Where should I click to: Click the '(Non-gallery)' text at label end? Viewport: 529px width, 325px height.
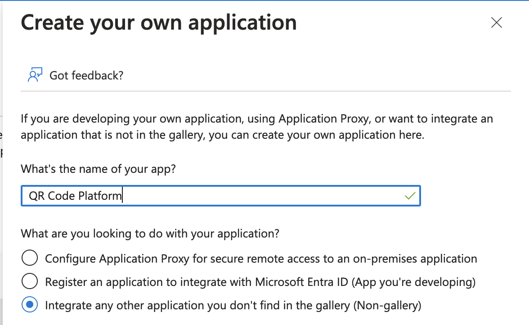point(387,305)
